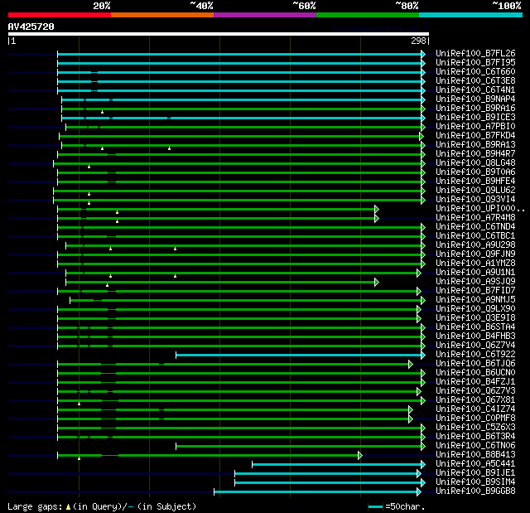Select the UniRef100_B9SIM4 label
This screenshot has width=530, height=513.
pyautogui.click(x=475, y=482)
